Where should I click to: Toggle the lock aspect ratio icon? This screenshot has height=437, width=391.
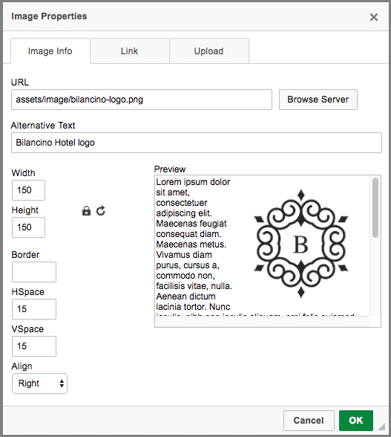86,211
